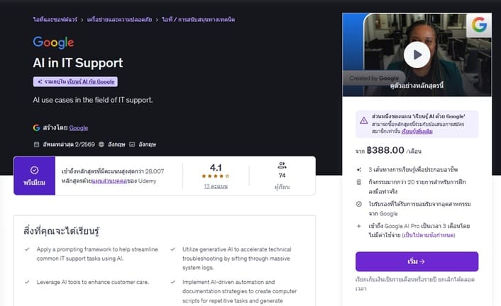Click the small Google G icon beside สร้างโดย

(x=36, y=127)
